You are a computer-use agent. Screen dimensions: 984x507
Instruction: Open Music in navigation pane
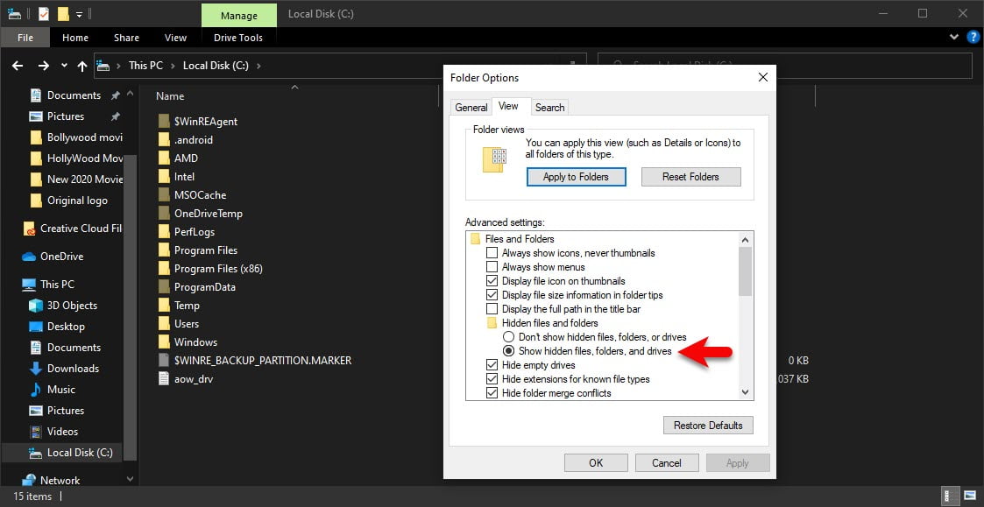[x=53, y=389]
